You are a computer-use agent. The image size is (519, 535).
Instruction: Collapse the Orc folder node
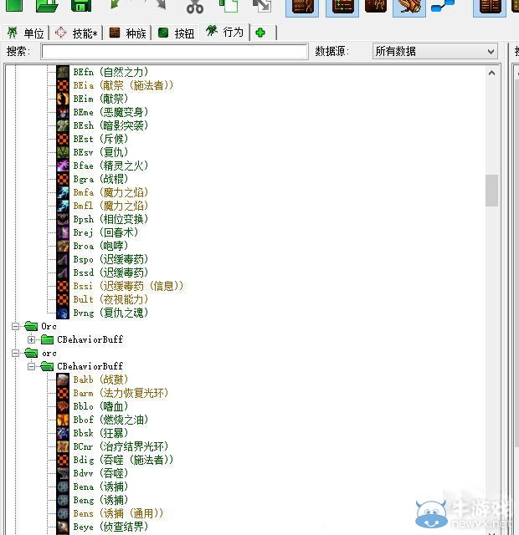[15, 326]
